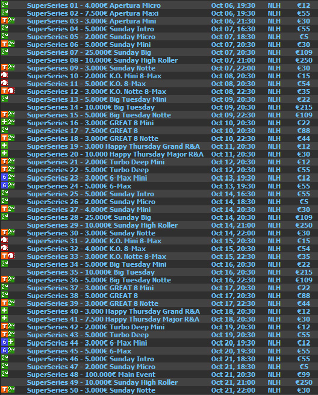Viewport: 318px width, 395px height.
Task: Click the Turbo T icon on SuperSeries 09
Action: (5, 67)
